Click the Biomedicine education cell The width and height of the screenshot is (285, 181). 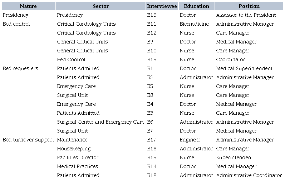[195, 24]
